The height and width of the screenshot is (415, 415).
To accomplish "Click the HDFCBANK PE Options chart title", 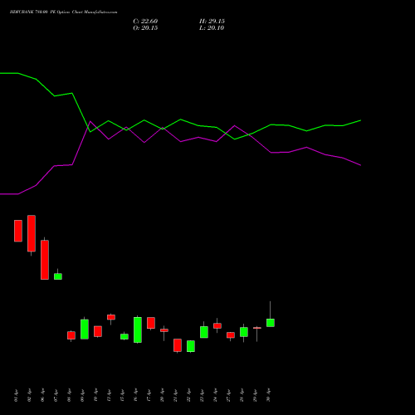I will pyautogui.click(x=63, y=12).
